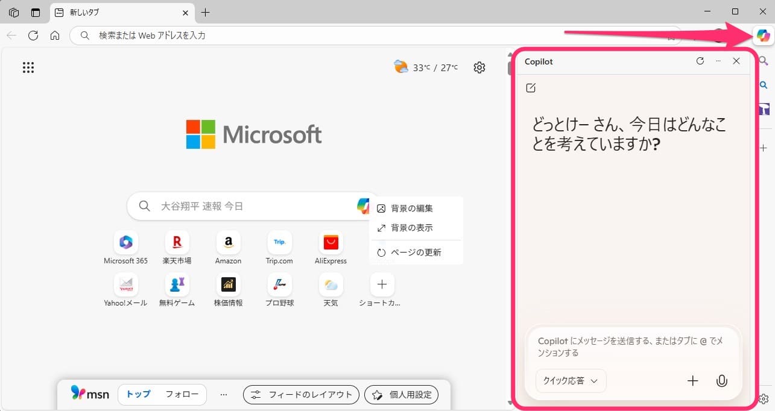Select 背景の表示 menu item
The width and height of the screenshot is (775, 411).
416,228
